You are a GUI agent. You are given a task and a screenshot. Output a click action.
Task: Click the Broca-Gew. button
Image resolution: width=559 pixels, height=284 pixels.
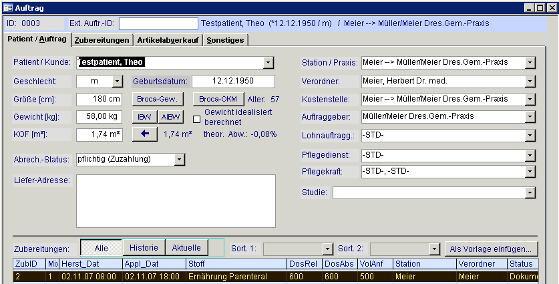tap(158, 99)
